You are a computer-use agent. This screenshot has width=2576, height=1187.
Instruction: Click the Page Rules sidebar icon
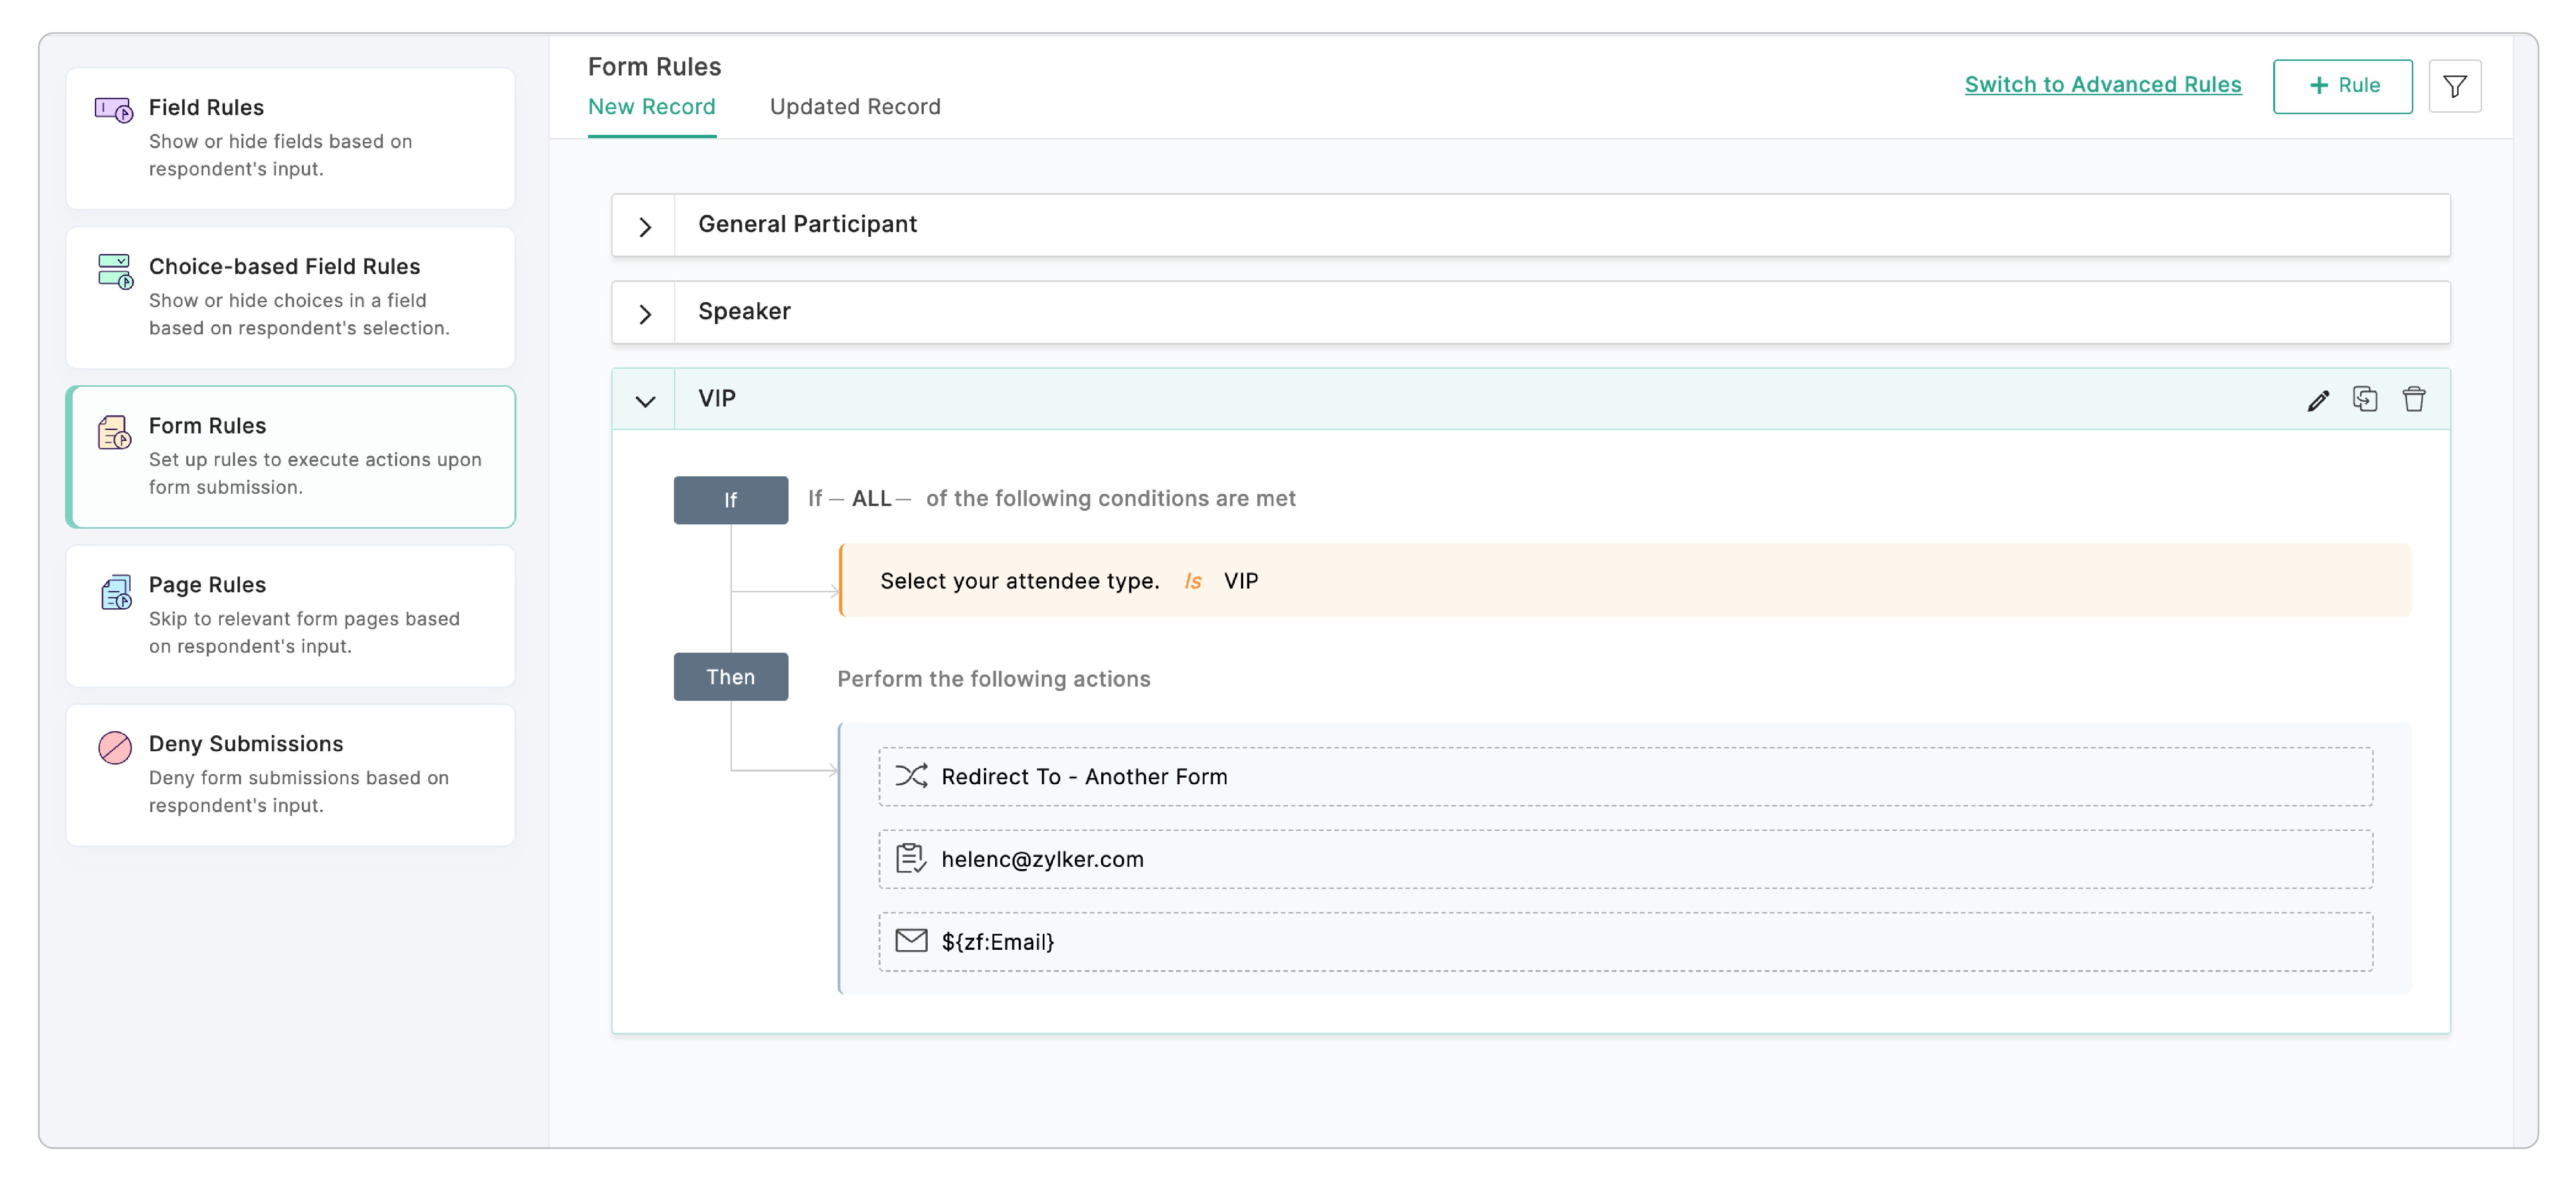click(x=116, y=592)
